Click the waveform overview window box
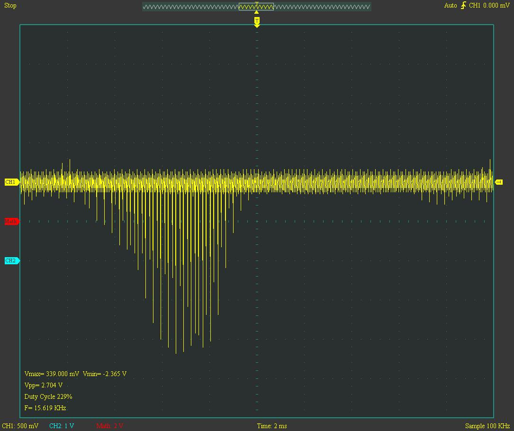The height and width of the screenshot is (431, 514). pyautogui.click(x=256, y=7)
